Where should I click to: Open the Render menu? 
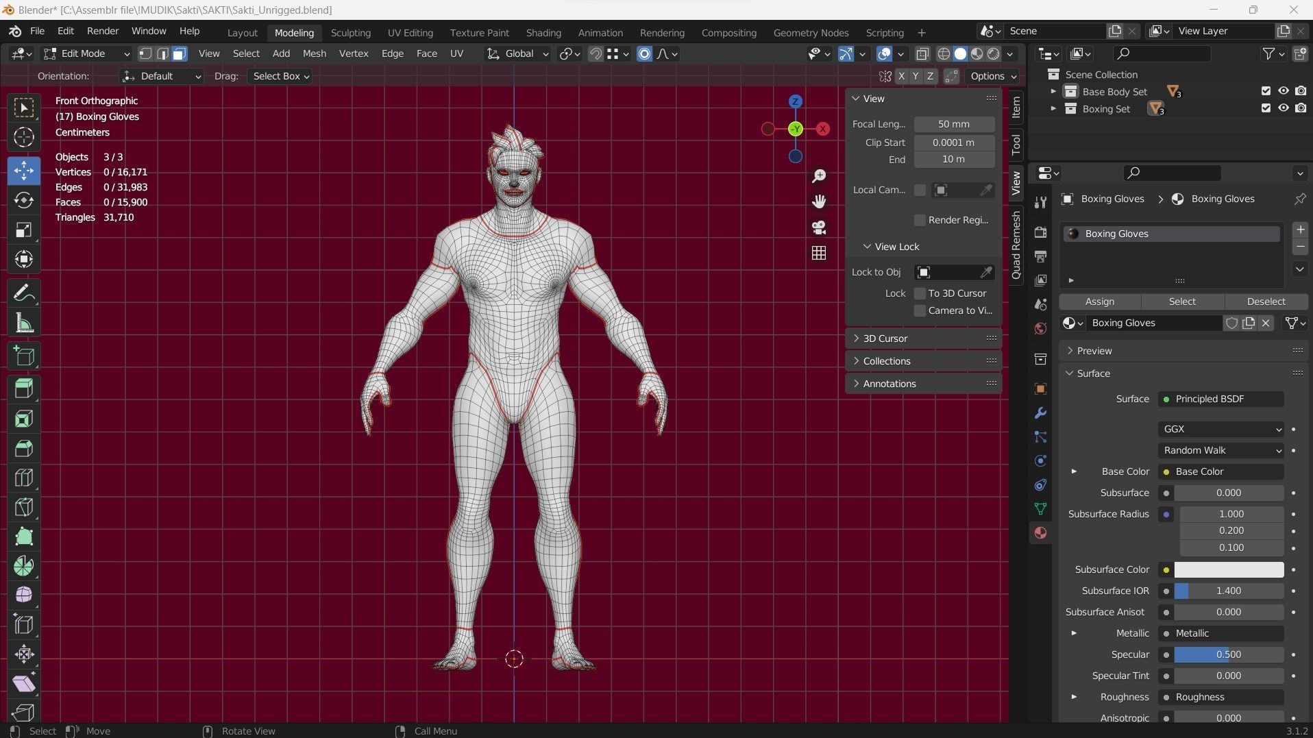(x=103, y=31)
